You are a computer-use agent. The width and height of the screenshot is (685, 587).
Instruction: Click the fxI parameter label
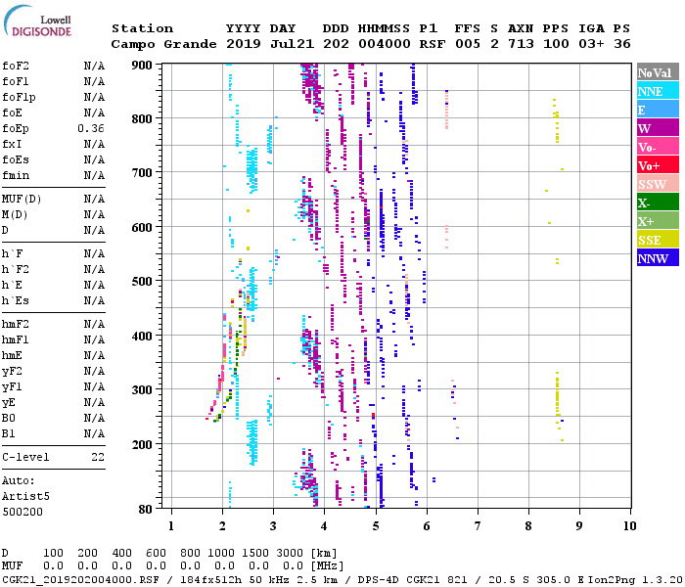tap(12, 144)
